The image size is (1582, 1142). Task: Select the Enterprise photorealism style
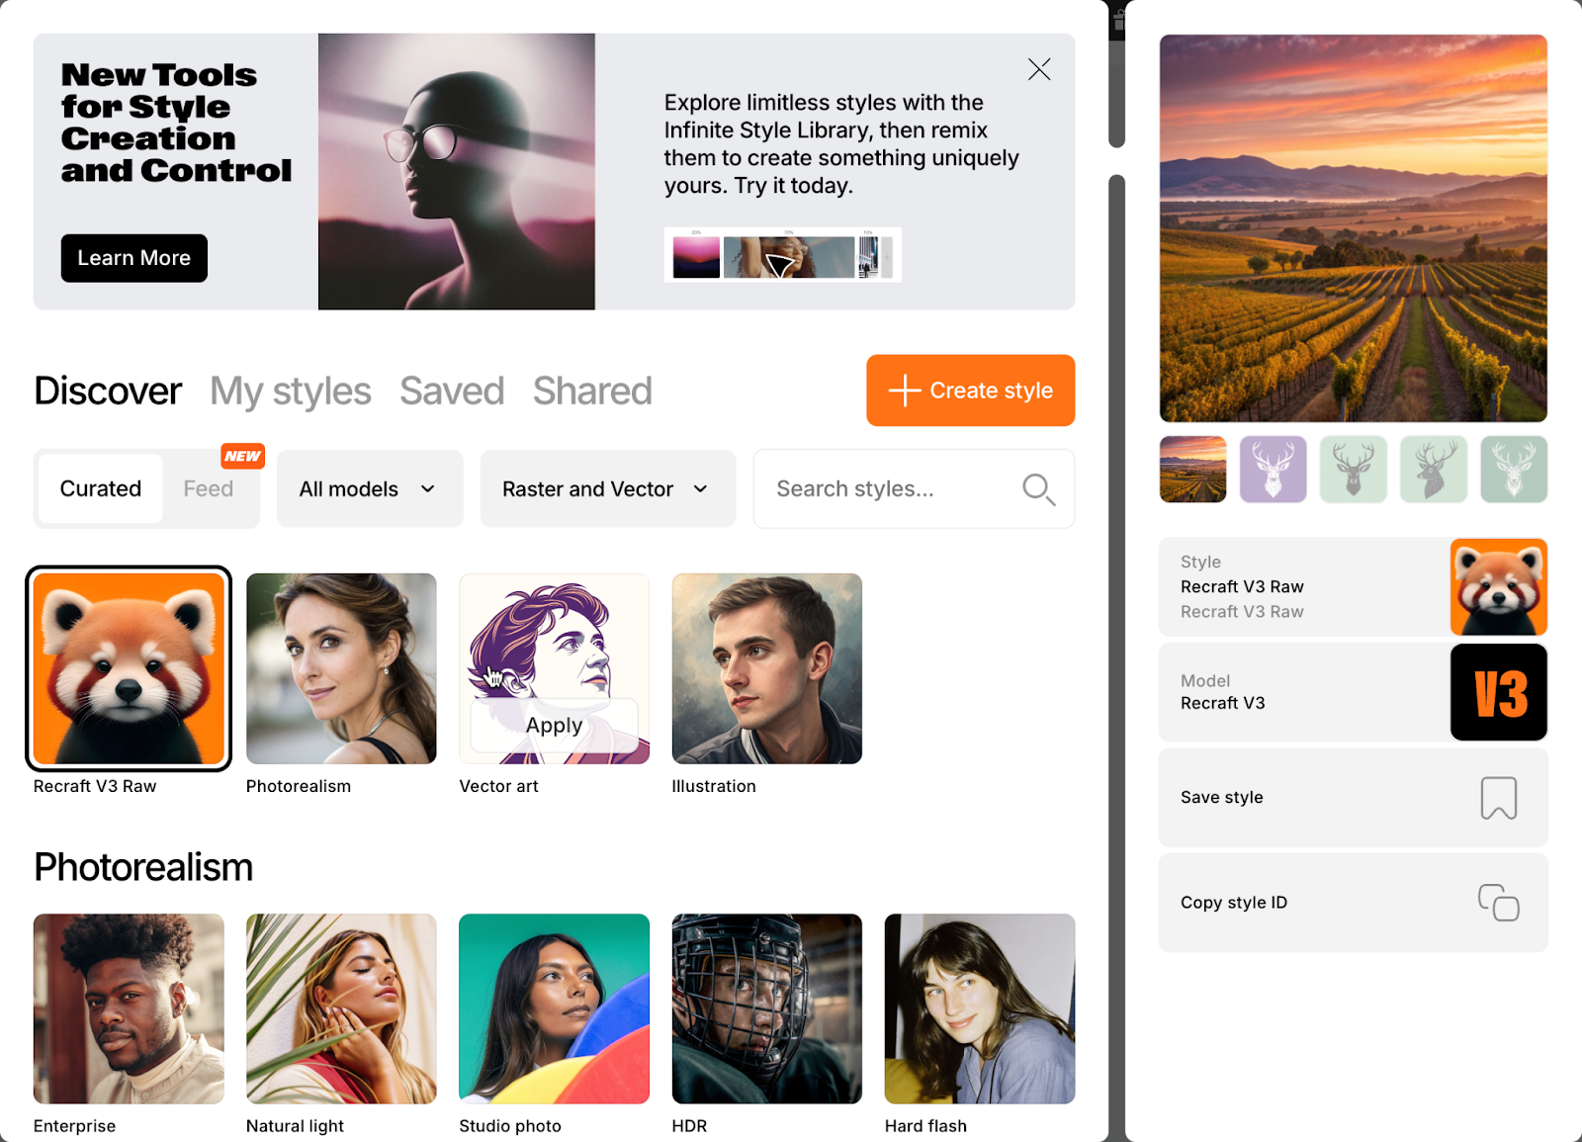tap(129, 1009)
